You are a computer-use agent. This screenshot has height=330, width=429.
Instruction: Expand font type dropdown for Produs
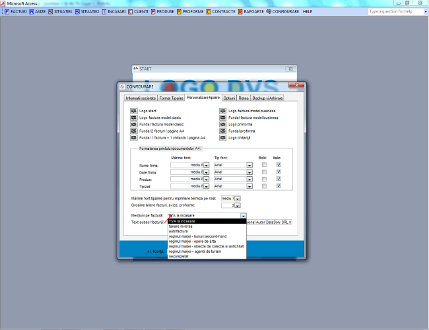click(249, 180)
